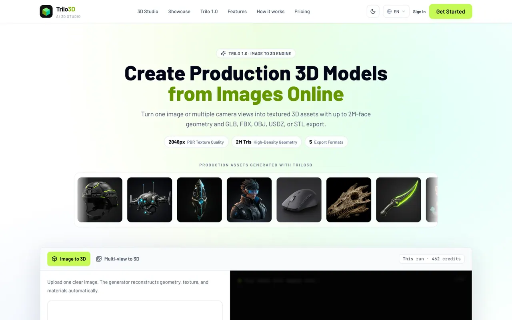
Task: Click the Get Started button
Action: tap(450, 12)
